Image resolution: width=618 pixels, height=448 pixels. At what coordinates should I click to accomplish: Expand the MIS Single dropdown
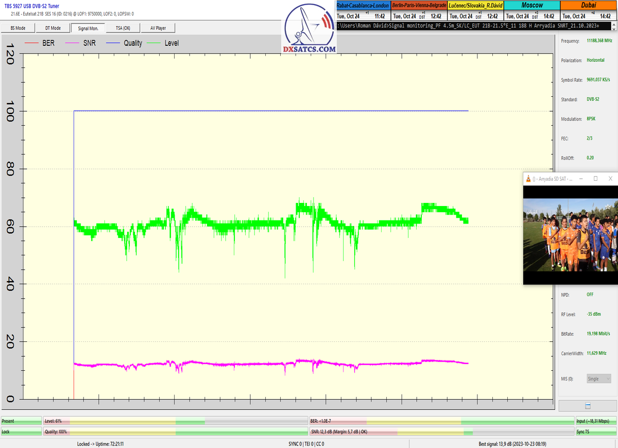pyautogui.click(x=599, y=378)
